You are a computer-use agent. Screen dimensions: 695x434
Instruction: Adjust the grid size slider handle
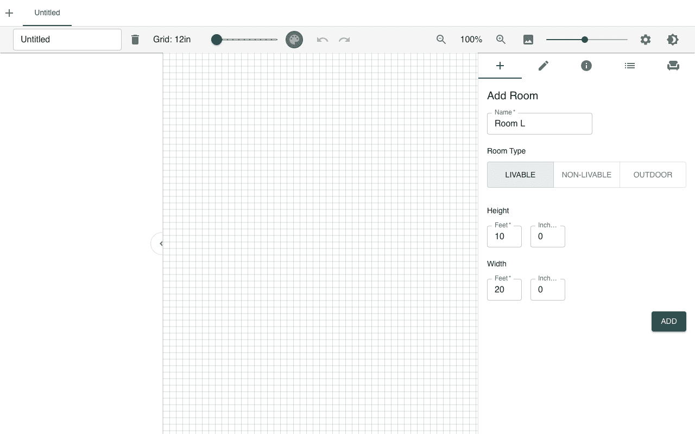[x=217, y=40]
